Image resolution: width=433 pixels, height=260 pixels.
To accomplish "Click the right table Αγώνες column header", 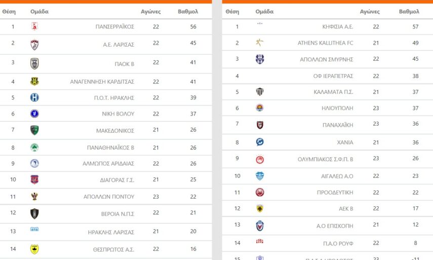I will click(370, 11).
